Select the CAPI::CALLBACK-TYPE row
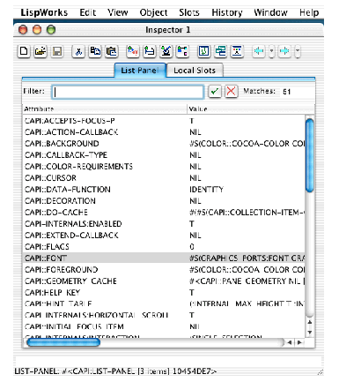The height and width of the screenshot is (382, 339). coord(164,155)
